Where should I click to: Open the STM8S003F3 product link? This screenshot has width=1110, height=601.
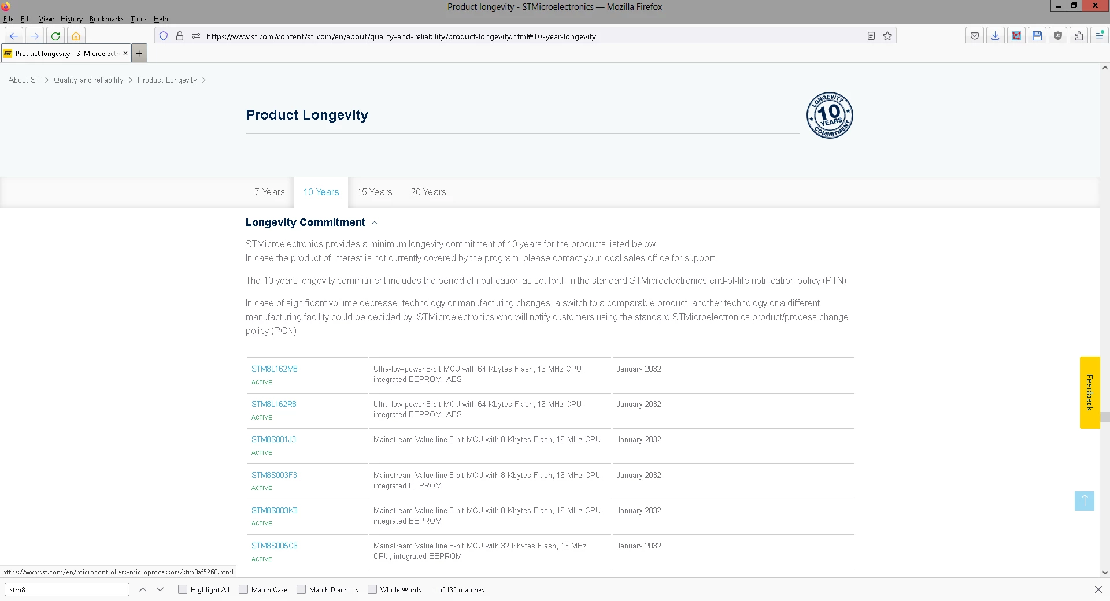(274, 475)
